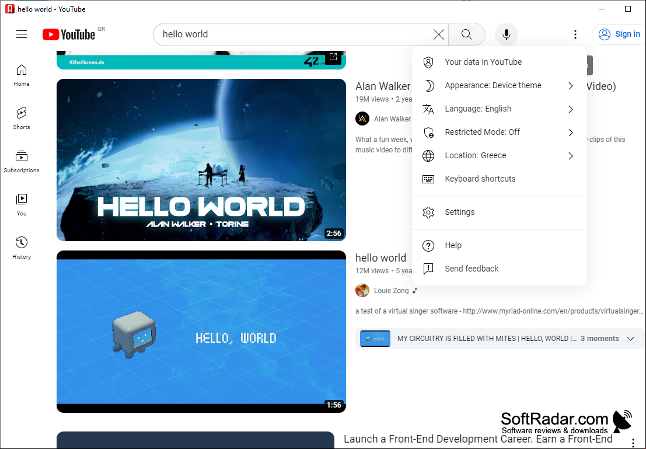Click the Send feedback exclamation icon
Viewport: 646px width, 449px height.
point(428,269)
